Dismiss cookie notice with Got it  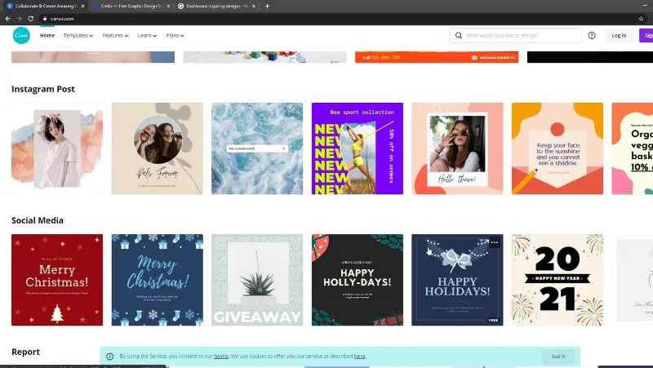(x=558, y=357)
